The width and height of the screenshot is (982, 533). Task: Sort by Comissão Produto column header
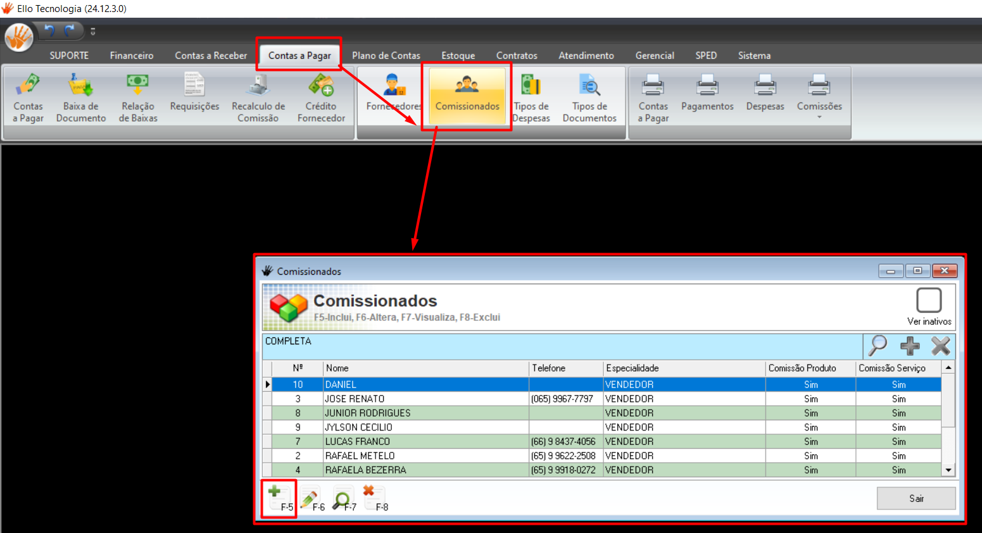(810, 368)
